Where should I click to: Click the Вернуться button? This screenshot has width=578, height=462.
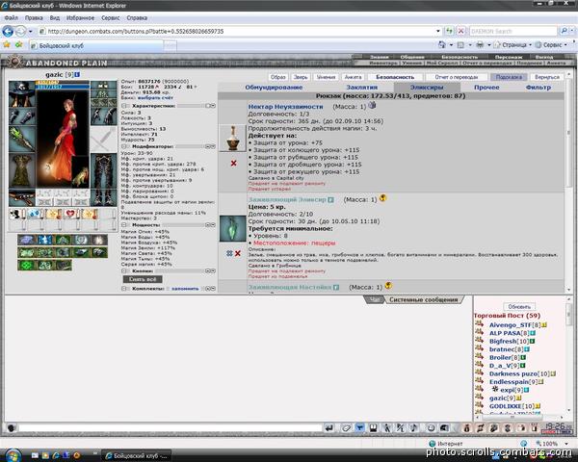pos(547,77)
